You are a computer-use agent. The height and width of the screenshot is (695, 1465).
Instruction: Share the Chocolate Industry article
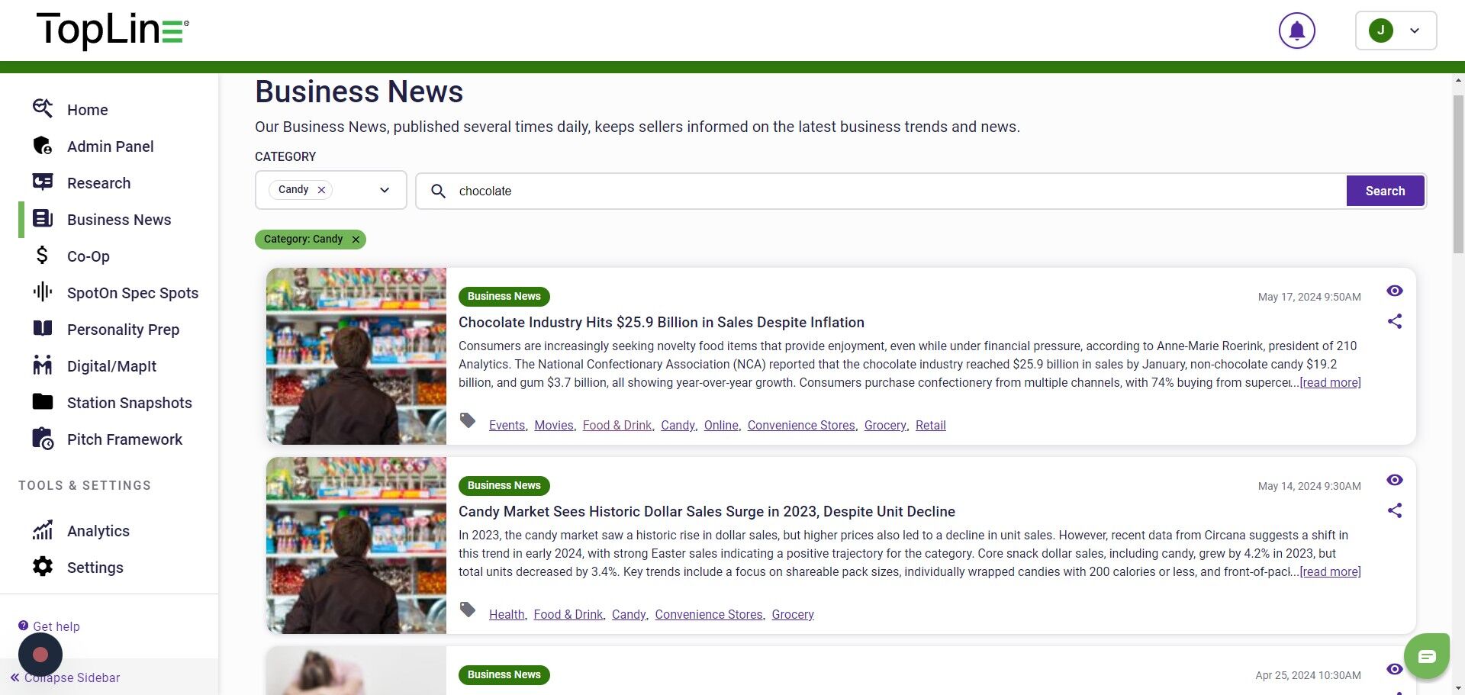[1394, 322]
